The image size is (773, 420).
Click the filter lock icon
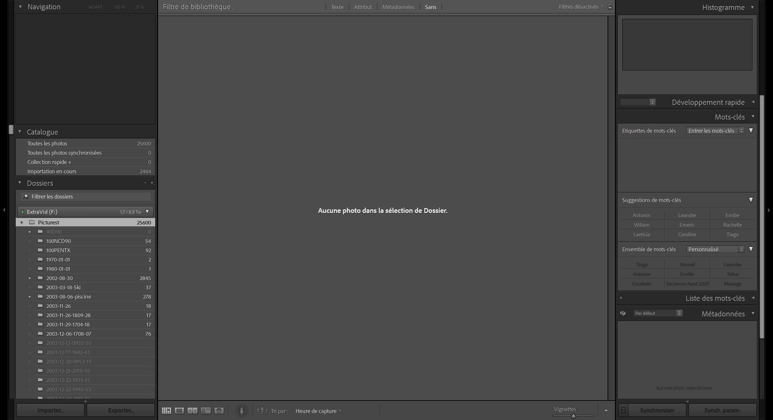click(x=610, y=6)
